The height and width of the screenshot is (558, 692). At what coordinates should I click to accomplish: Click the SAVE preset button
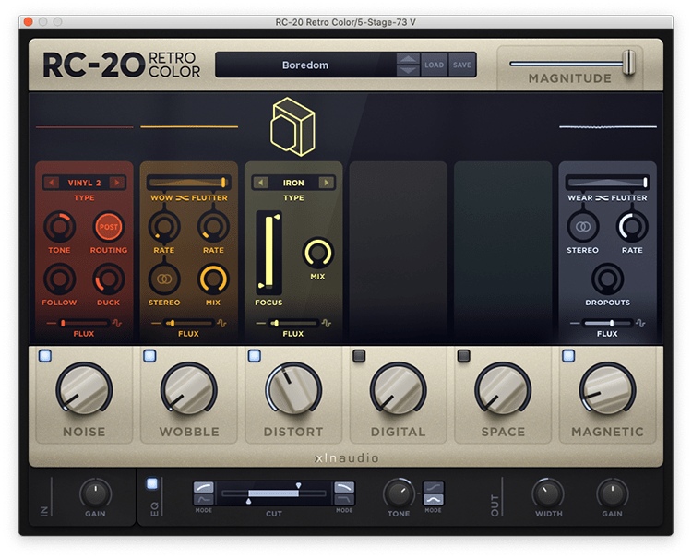(x=462, y=65)
